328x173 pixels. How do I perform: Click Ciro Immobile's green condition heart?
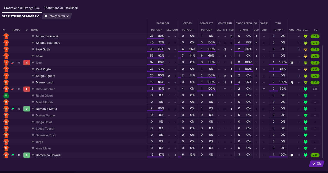point(305,89)
